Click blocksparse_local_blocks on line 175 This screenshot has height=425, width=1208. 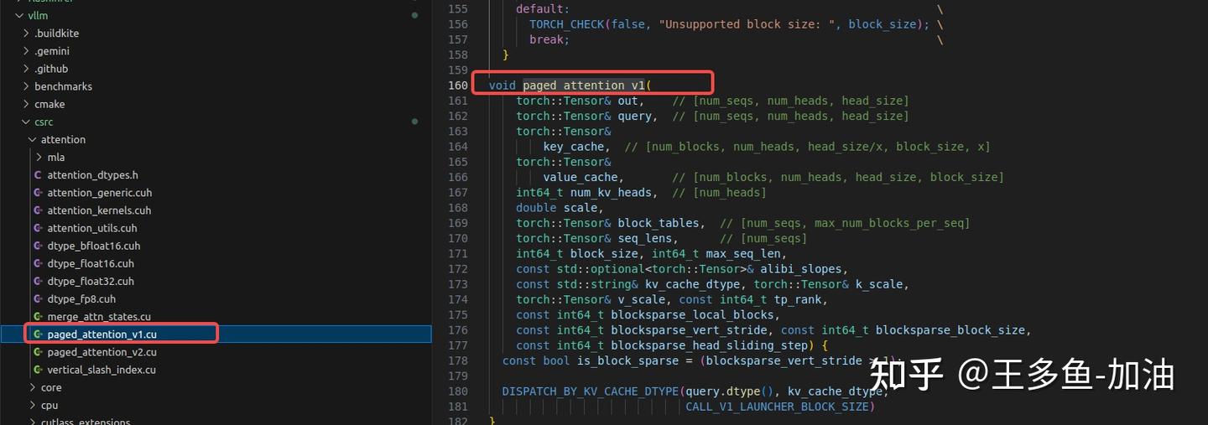[692, 314]
